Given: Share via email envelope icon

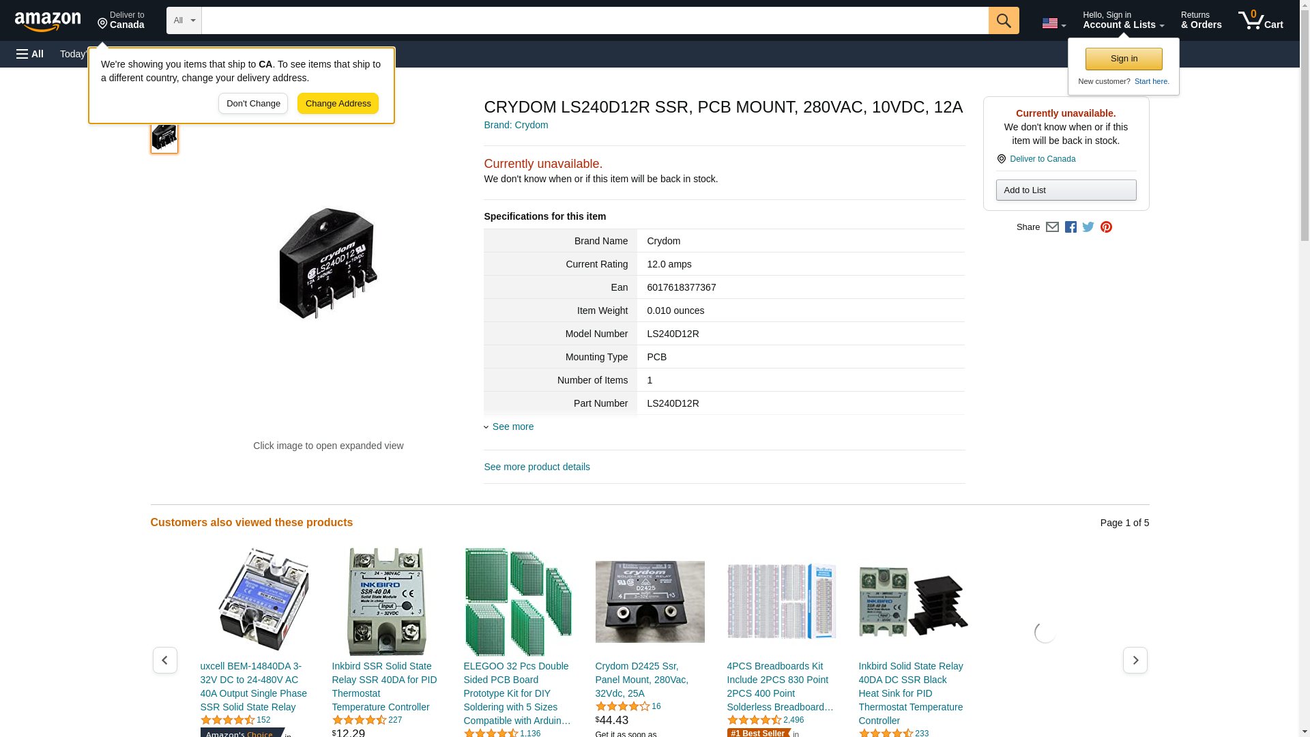Looking at the screenshot, I should point(1052,227).
